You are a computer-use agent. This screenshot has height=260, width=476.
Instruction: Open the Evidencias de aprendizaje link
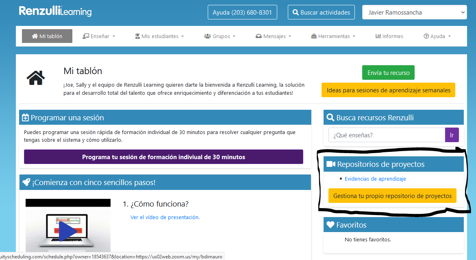[375, 179]
